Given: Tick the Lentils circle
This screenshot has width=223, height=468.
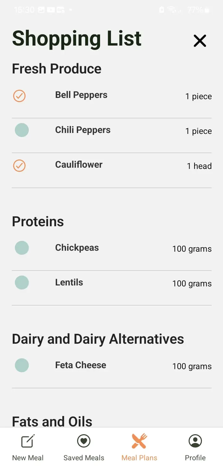Looking at the screenshot, I should [22, 283].
